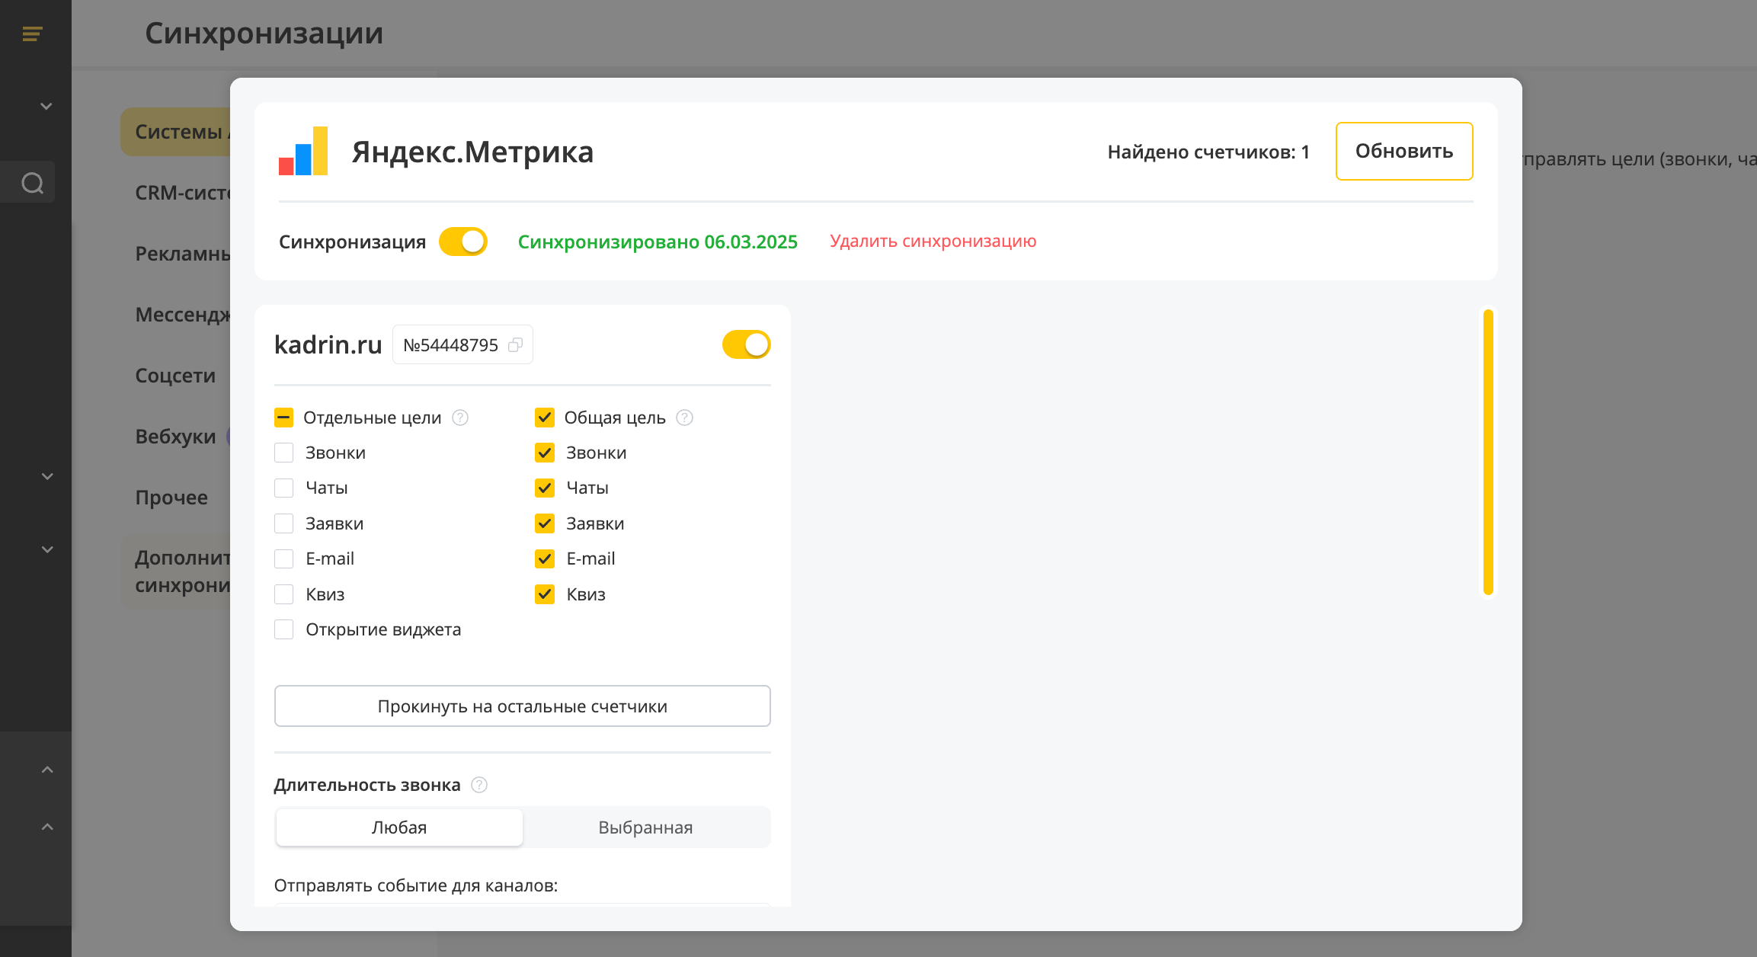1757x957 pixels.
Task: Open the Прочее section in background
Action: [171, 498]
